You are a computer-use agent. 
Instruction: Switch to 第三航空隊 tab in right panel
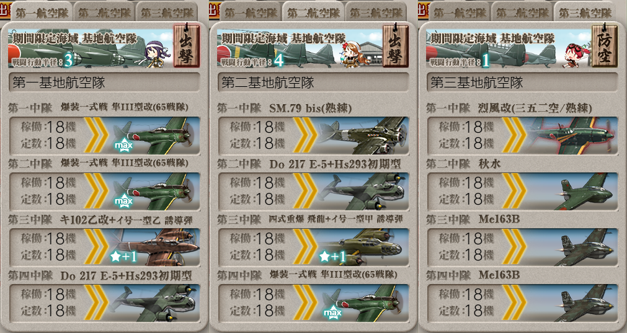coord(585,12)
